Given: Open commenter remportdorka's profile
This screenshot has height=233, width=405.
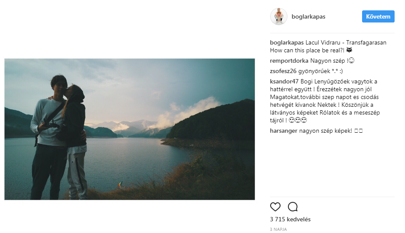Looking at the screenshot, I should click(x=289, y=61).
